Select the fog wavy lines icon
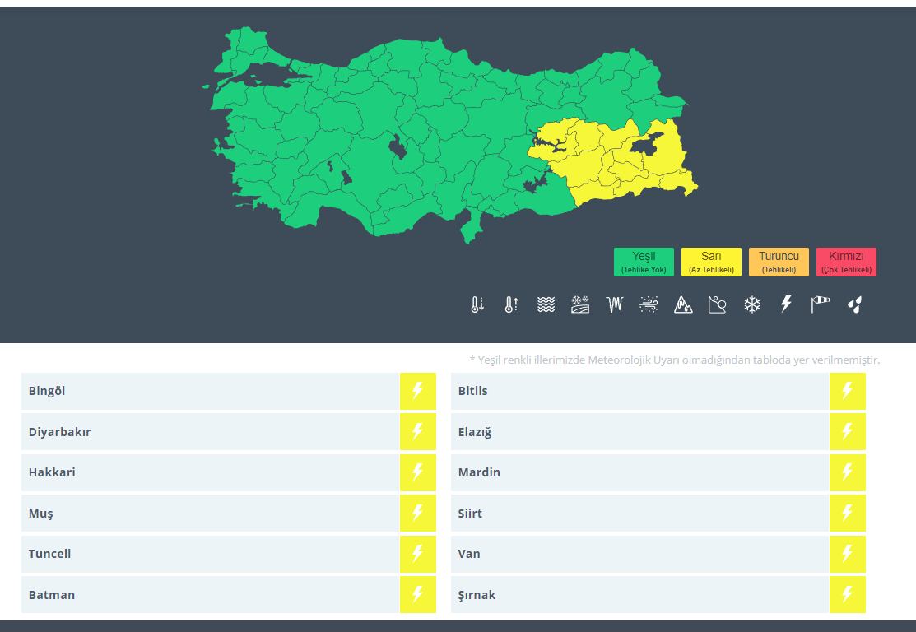This screenshot has height=632, width=916. [546, 305]
